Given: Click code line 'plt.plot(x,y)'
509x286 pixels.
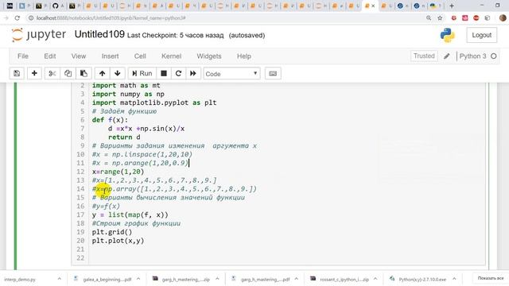Looking at the screenshot, I should (118, 241).
